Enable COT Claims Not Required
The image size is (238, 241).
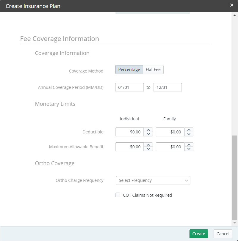point(118,195)
